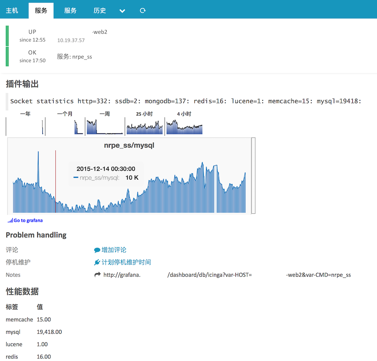Switch to the 主机 tab
Viewport: 377px width, 361px height.
click(x=12, y=11)
